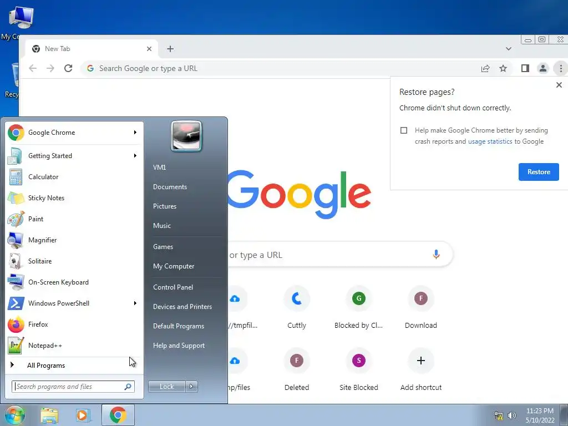The height and width of the screenshot is (426, 568).
Task: Click the Chrome reload page icon
Action: (x=68, y=68)
